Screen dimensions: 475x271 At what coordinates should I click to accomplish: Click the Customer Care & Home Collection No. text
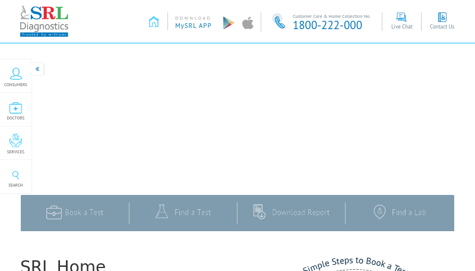[331, 17]
